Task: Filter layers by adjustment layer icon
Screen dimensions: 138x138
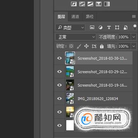Action: pos(100,28)
